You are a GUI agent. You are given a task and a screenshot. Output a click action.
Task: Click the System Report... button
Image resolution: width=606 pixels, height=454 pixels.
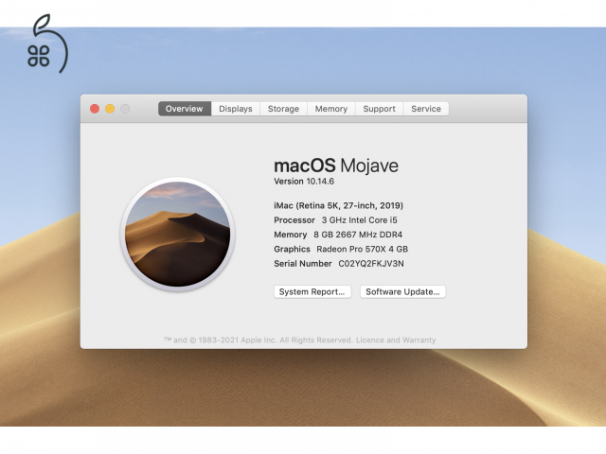312,292
